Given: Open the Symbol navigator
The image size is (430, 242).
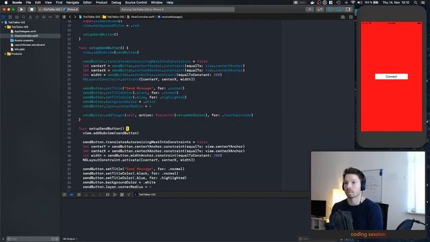Looking at the screenshot, I should coord(17,17).
